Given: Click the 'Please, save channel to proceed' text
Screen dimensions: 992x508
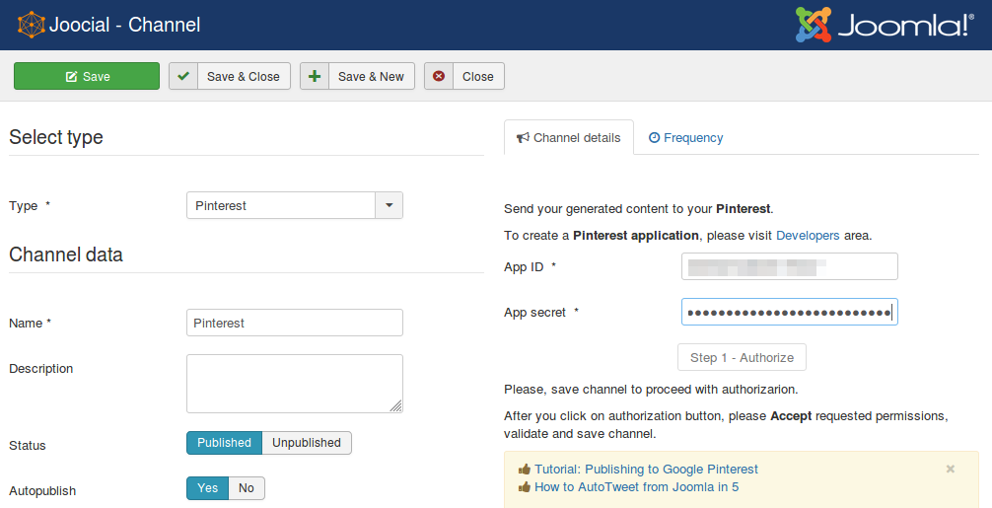Looking at the screenshot, I should point(651,389).
